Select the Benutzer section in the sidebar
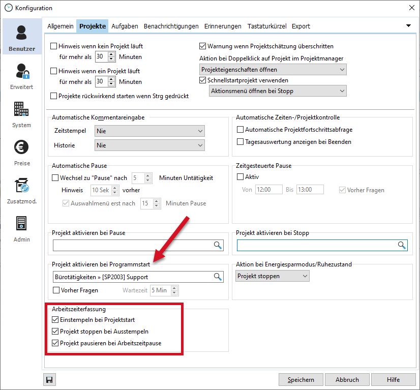This screenshot has width=420, height=390. click(x=21, y=37)
